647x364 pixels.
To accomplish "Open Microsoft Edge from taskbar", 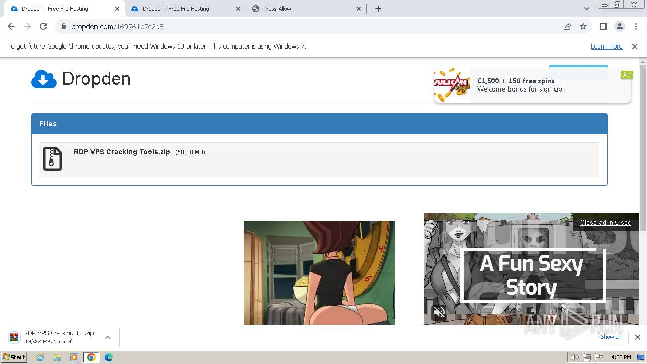I will click(108, 357).
